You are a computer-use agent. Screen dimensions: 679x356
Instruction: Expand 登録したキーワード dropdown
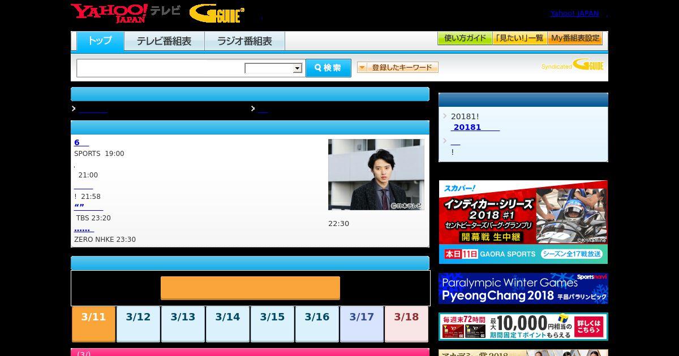(x=398, y=67)
